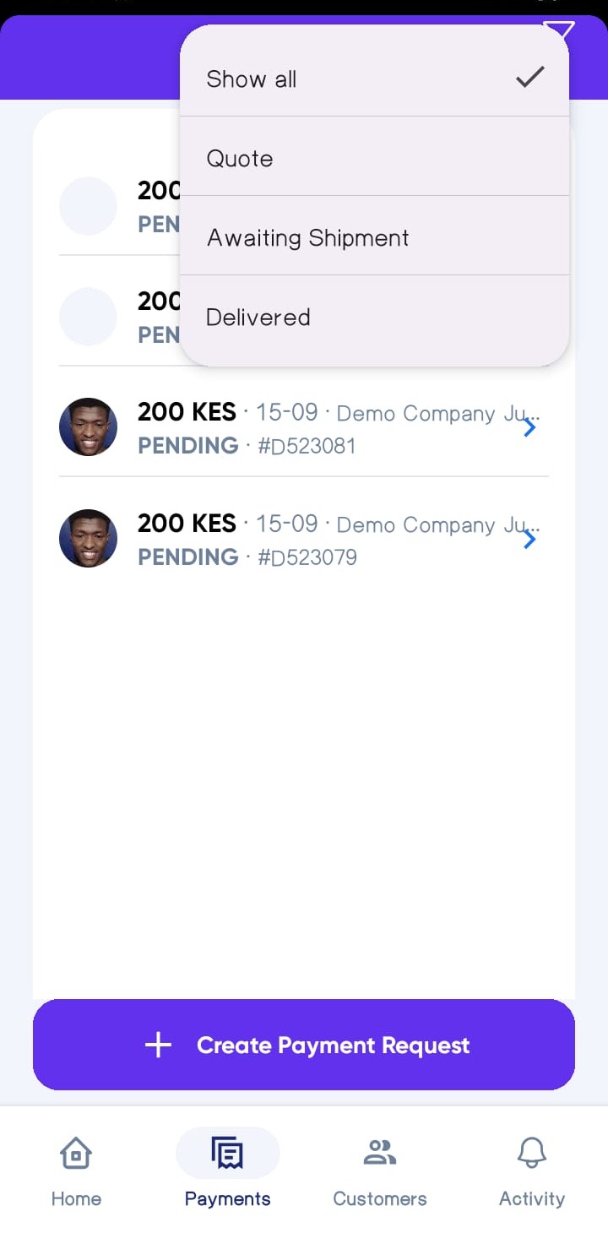The height and width of the screenshot is (1233, 608).
Task: Switch to the Activity tab label
Action: coord(532,1199)
